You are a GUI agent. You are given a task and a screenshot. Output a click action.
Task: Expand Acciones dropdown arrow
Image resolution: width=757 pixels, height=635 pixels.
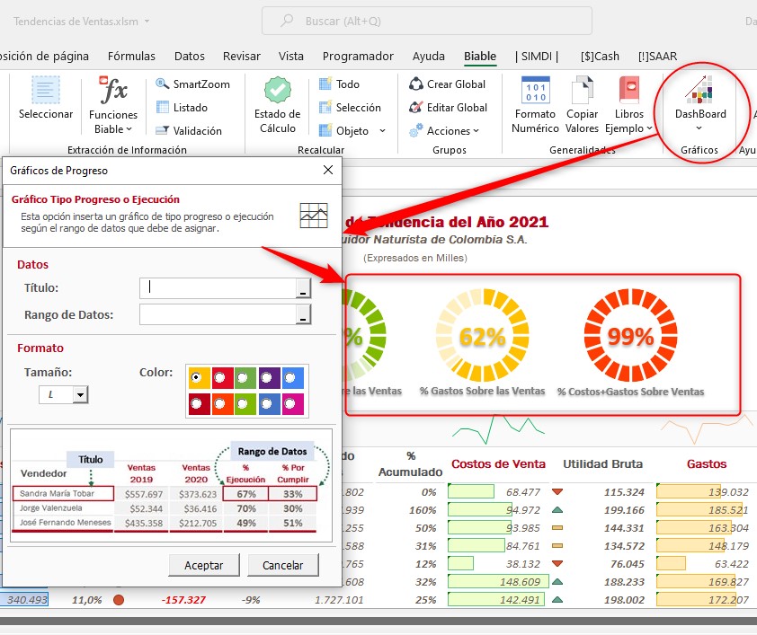[x=476, y=130]
